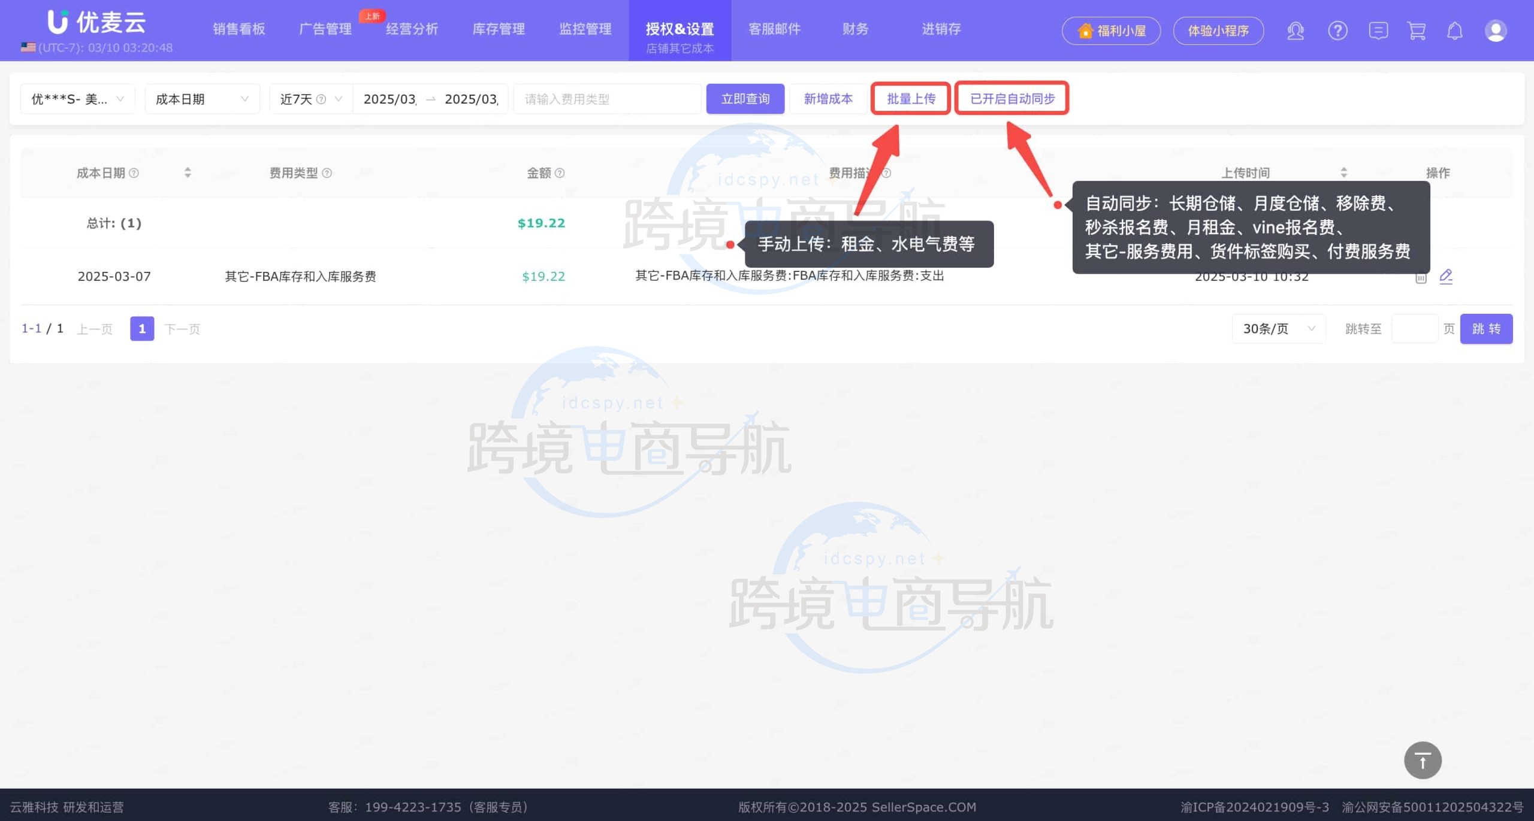Expand the store selector dropdown

click(78, 99)
